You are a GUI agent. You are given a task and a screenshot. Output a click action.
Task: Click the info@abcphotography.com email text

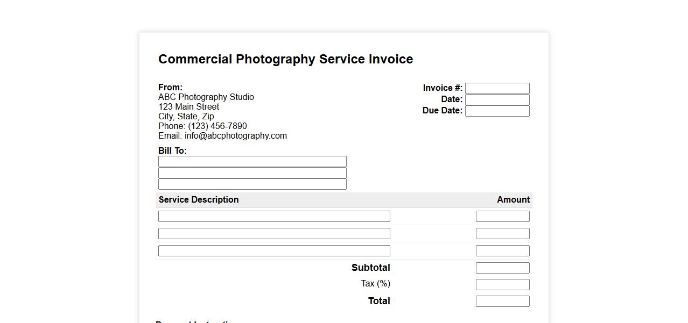coord(235,136)
